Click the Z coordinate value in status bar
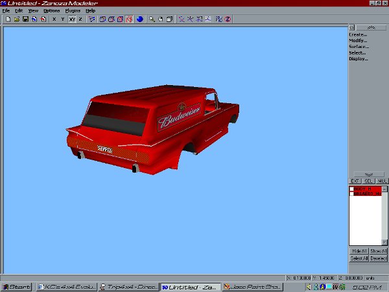This screenshot has height=292, width=389. coord(354,278)
